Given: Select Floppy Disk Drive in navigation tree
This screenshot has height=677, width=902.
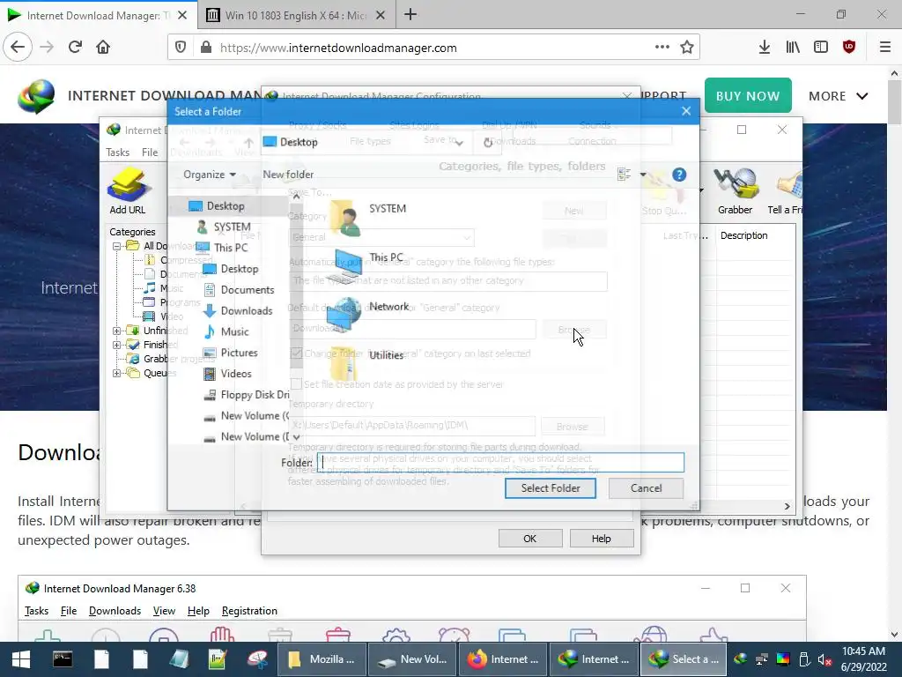Looking at the screenshot, I should click(255, 394).
